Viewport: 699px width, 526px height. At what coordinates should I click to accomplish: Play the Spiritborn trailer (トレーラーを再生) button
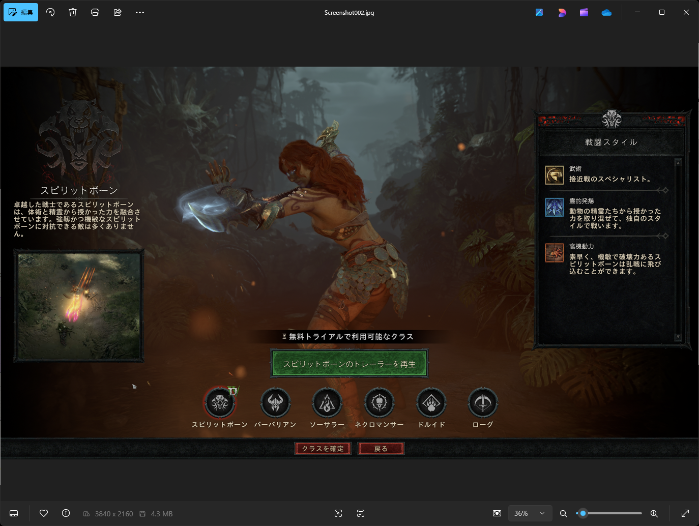click(349, 364)
